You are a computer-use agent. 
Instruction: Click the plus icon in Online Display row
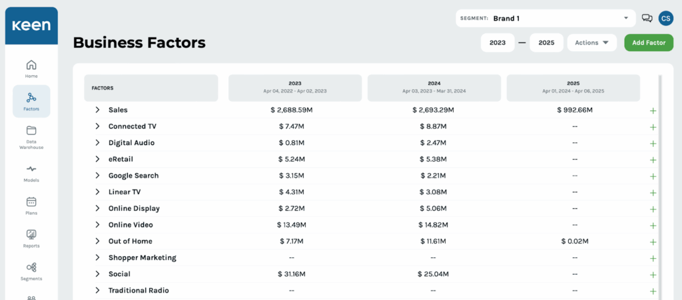(653, 210)
